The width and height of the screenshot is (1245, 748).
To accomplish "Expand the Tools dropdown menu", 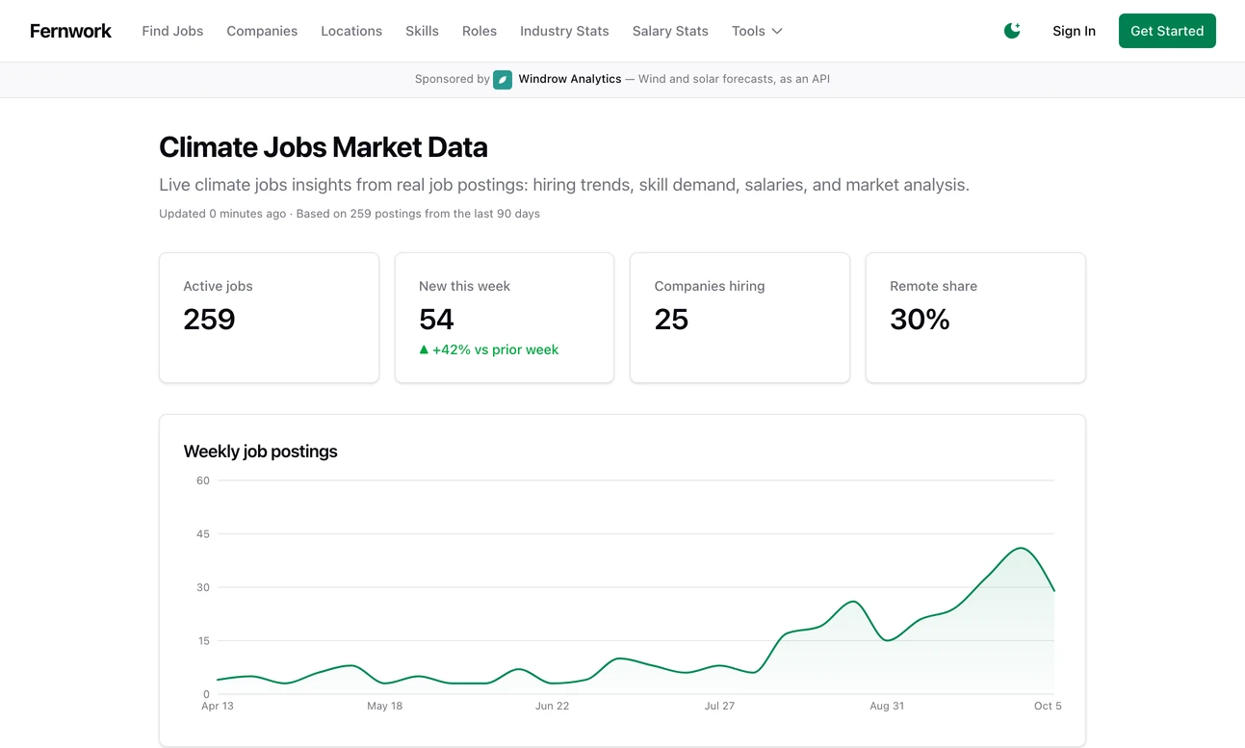I will (x=757, y=31).
